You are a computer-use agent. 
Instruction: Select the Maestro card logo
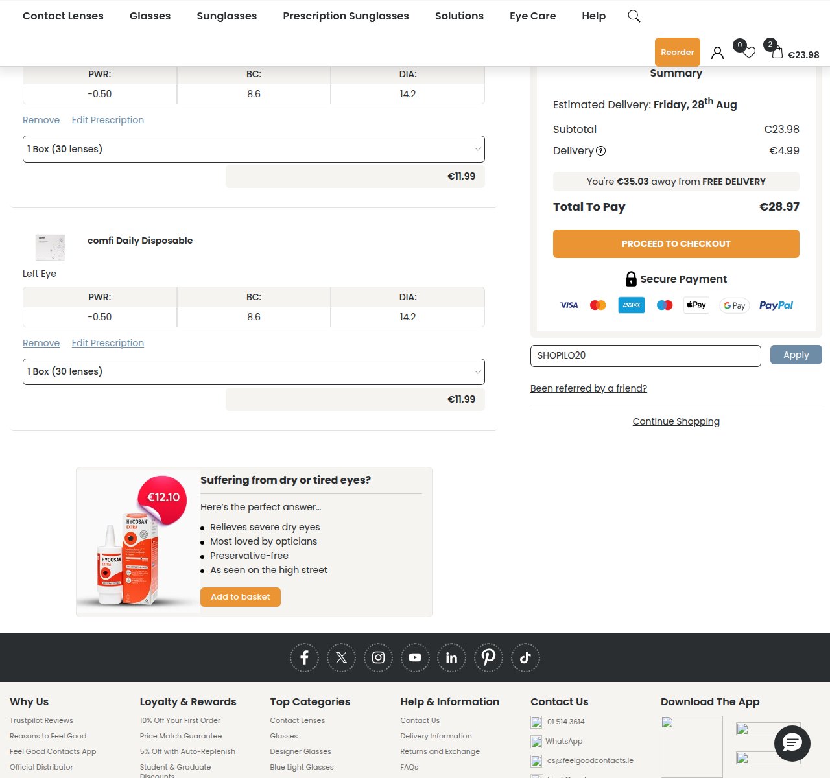[x=665, y=305]
